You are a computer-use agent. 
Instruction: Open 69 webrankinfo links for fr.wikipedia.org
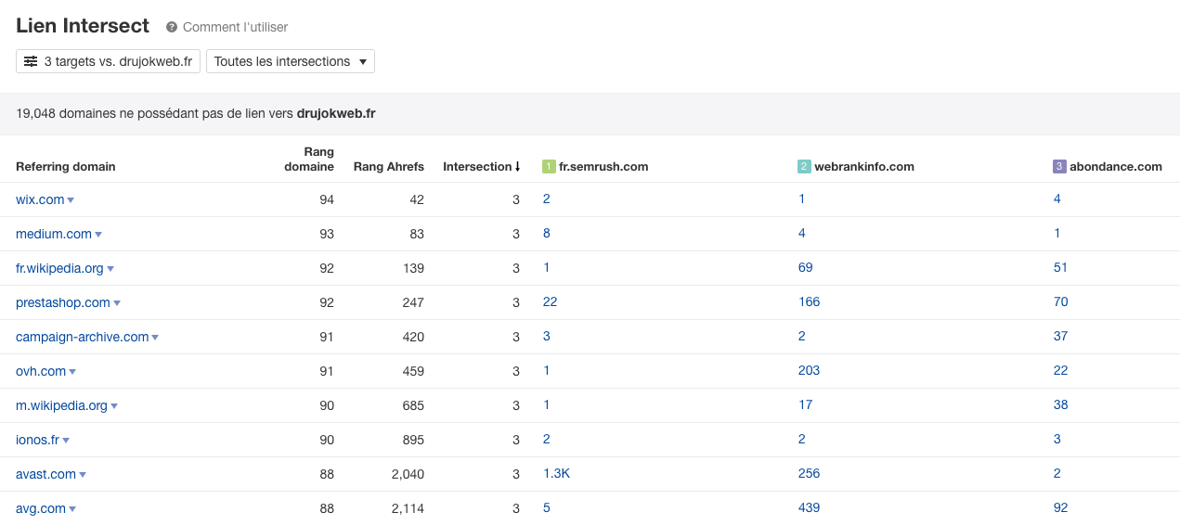[x=805, y=267]
